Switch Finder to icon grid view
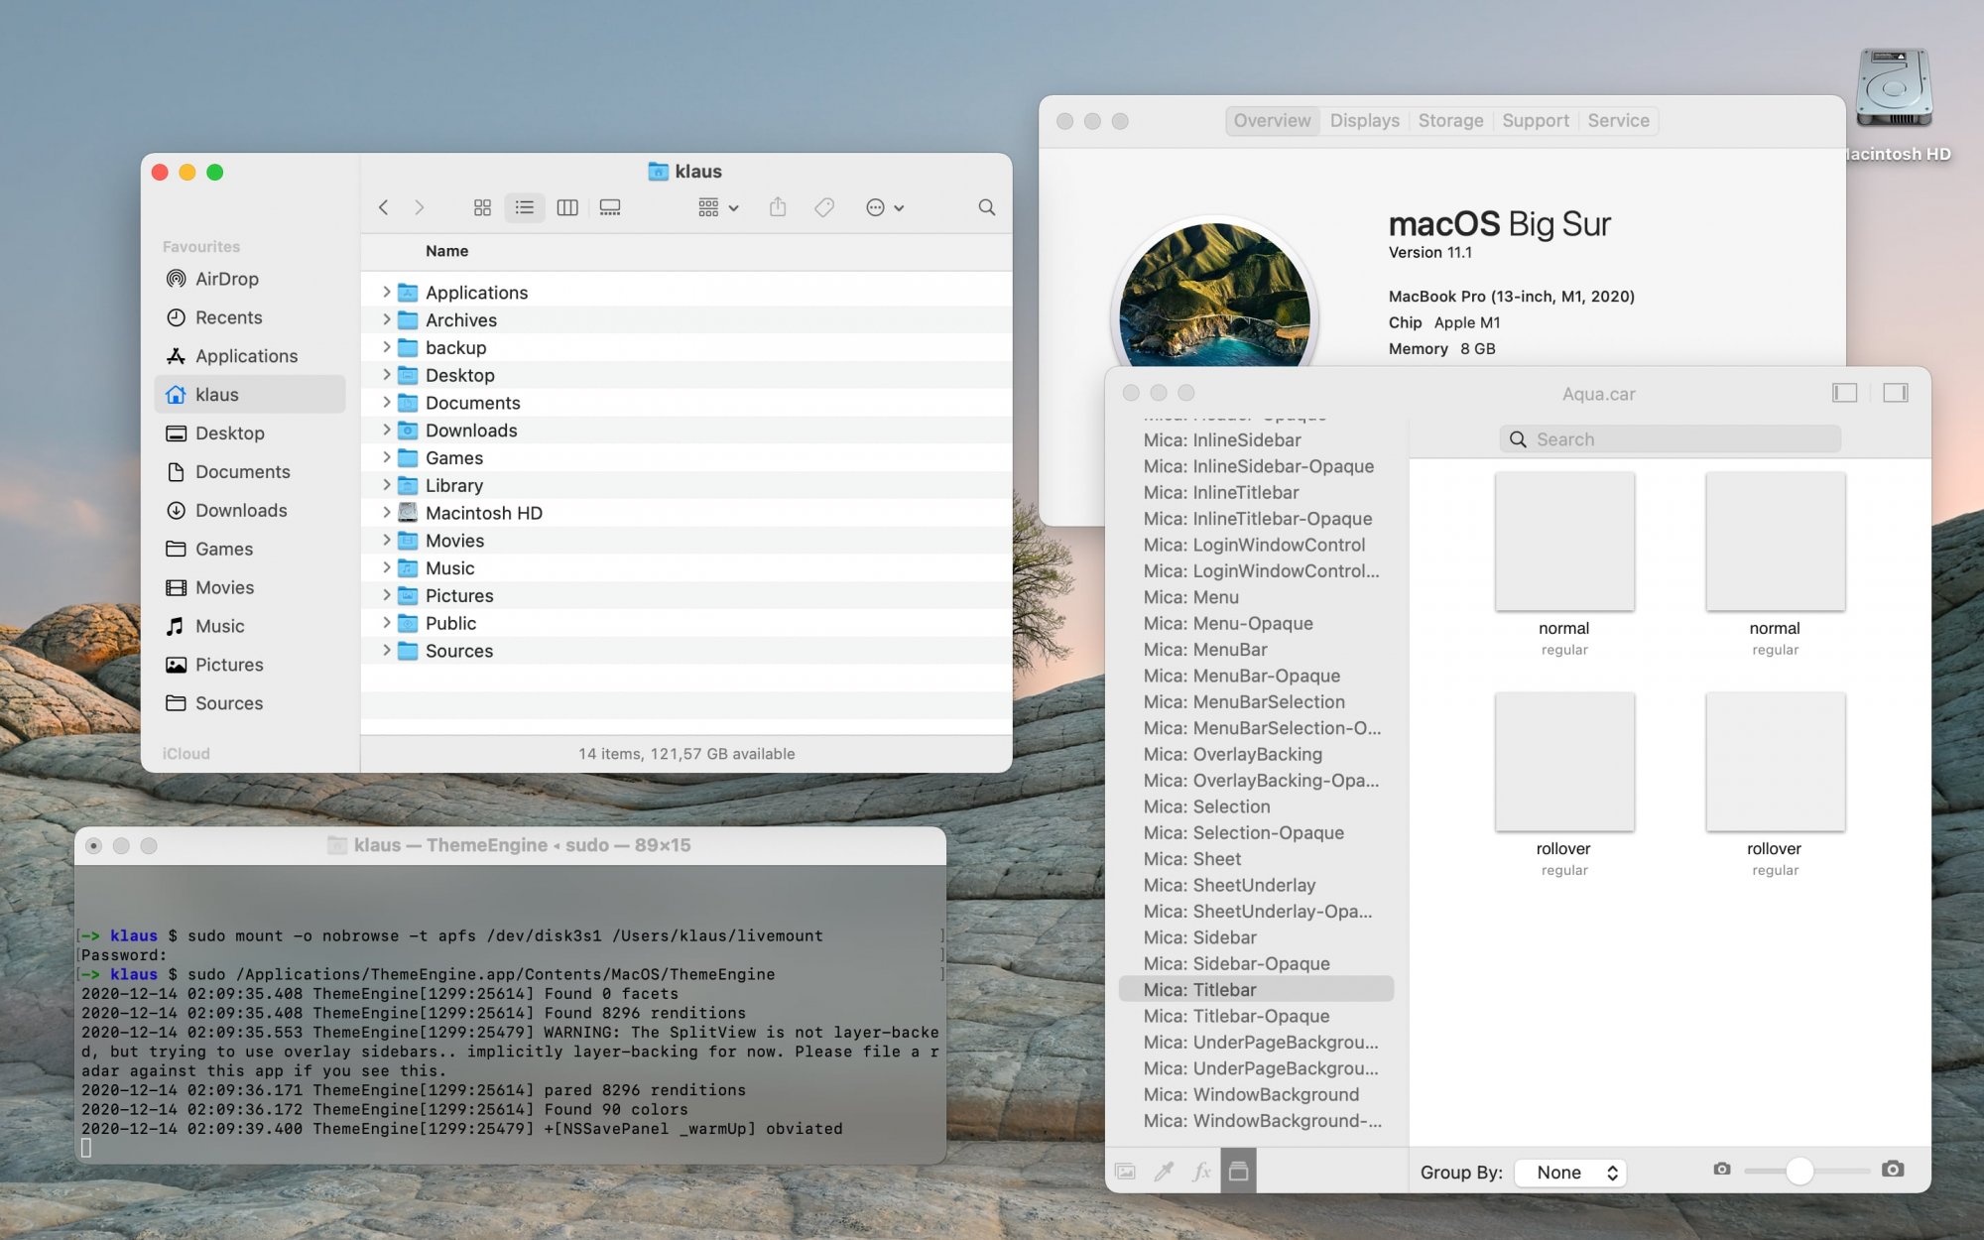 click(482, 207)
